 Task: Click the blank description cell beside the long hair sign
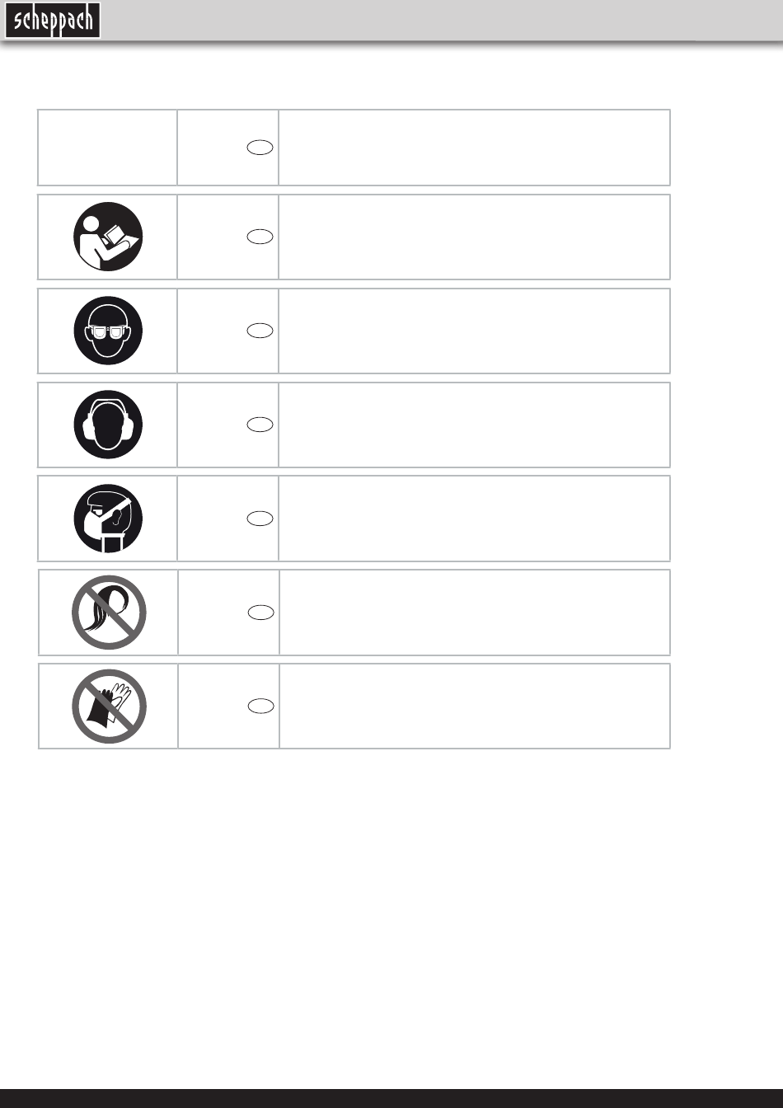[474, 613]
